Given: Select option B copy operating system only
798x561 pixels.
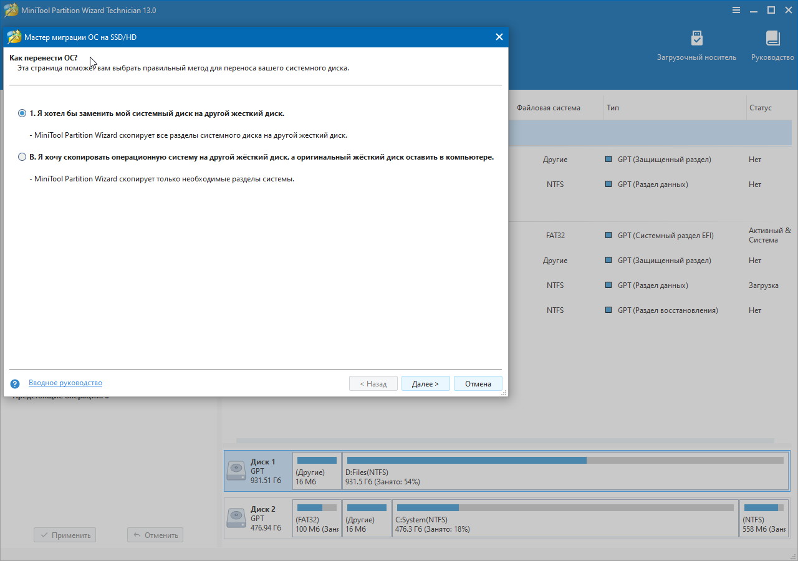Looking at the screenshot, I should point(22,157).
